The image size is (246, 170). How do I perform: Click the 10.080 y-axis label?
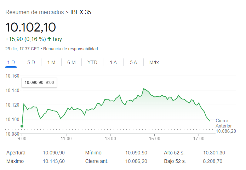click(x=12, y=134)
